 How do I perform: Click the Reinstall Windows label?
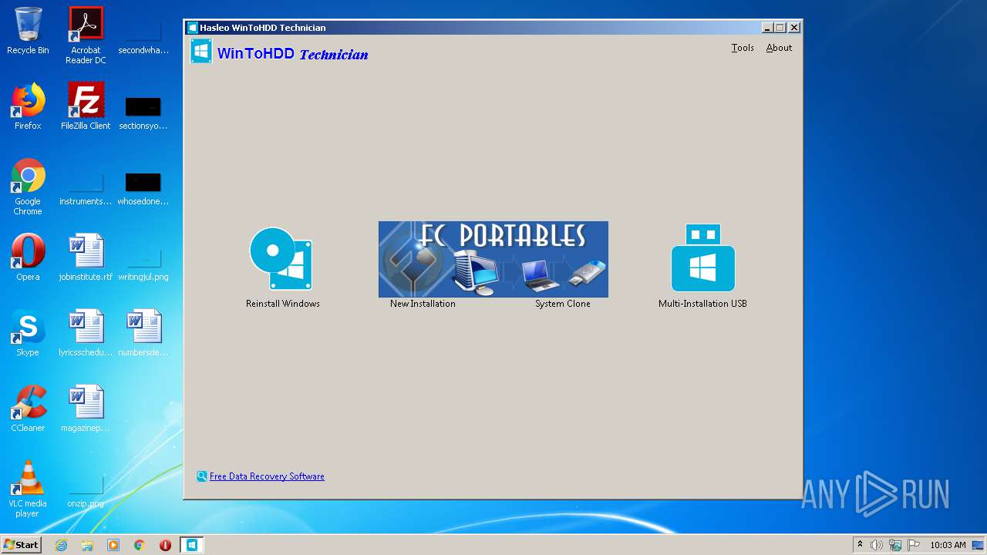coord(283,304)
